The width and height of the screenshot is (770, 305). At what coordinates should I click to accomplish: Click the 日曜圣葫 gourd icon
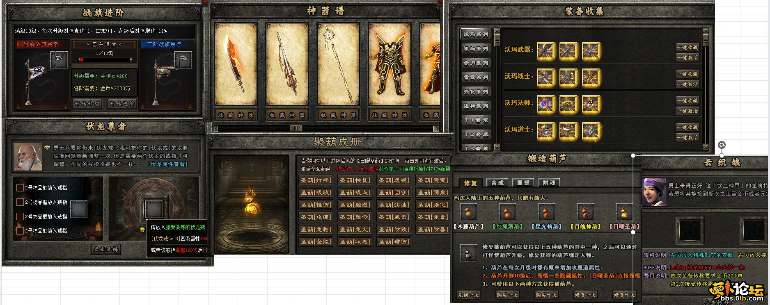(x=624, y=212)
